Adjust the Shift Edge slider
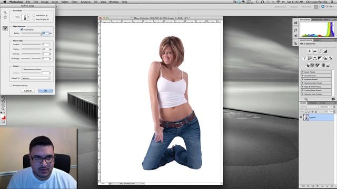Image resolution: width=337 pixels, height=189 pixels. pyautogui.click(x=31, y=58)
